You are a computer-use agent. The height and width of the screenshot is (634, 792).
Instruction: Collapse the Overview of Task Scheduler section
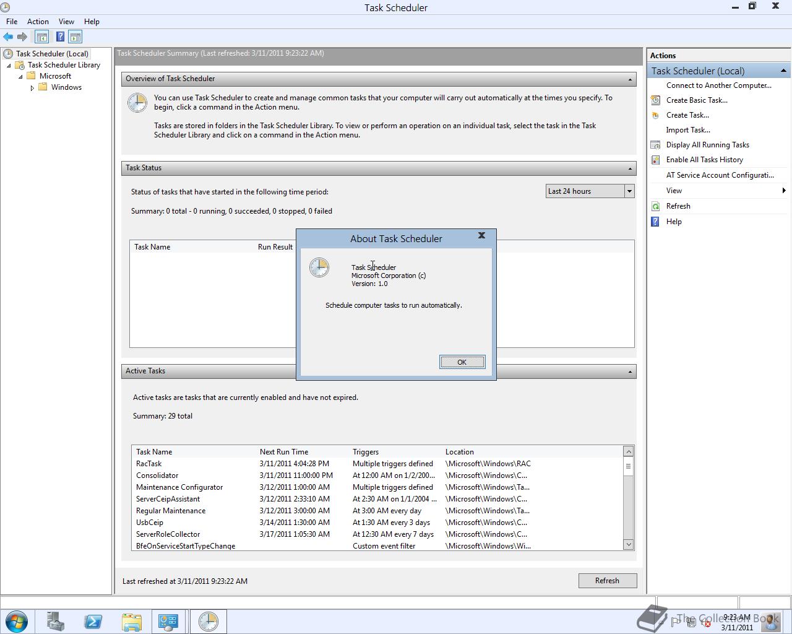point(631,79)
